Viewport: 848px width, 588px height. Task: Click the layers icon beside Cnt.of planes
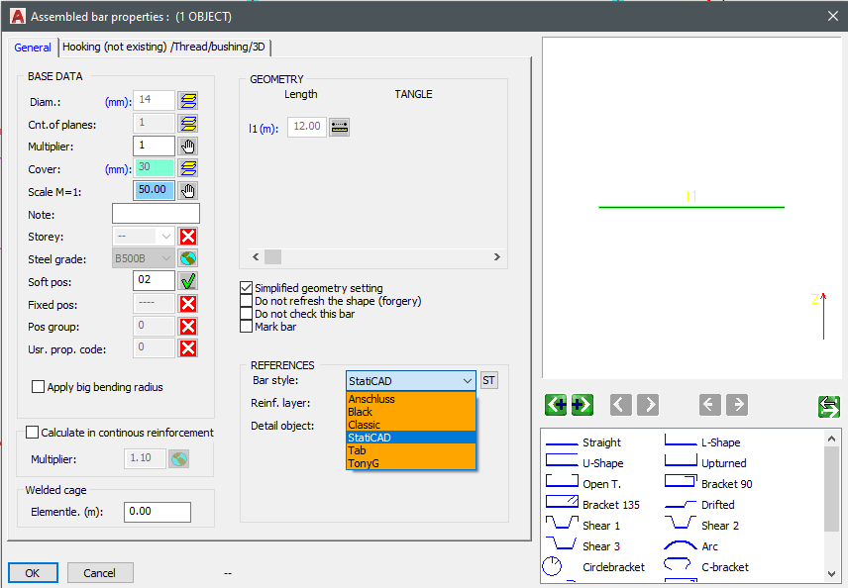[x=188, y=123]
